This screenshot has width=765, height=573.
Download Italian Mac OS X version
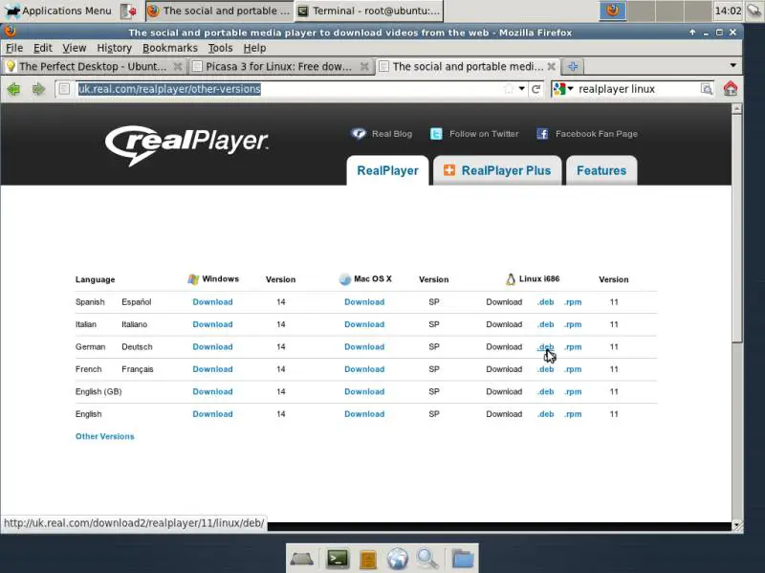364,324
